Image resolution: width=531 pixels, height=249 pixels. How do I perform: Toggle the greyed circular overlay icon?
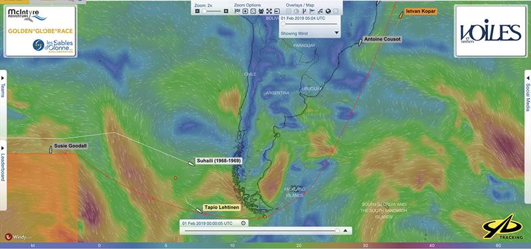[296, 11]
